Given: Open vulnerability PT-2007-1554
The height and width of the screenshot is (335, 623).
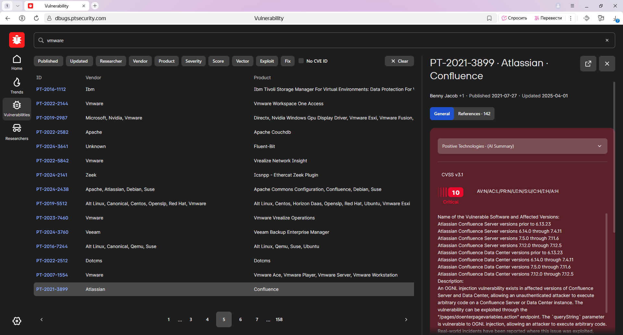Looking at the screenshot, I should click(52, 275).
